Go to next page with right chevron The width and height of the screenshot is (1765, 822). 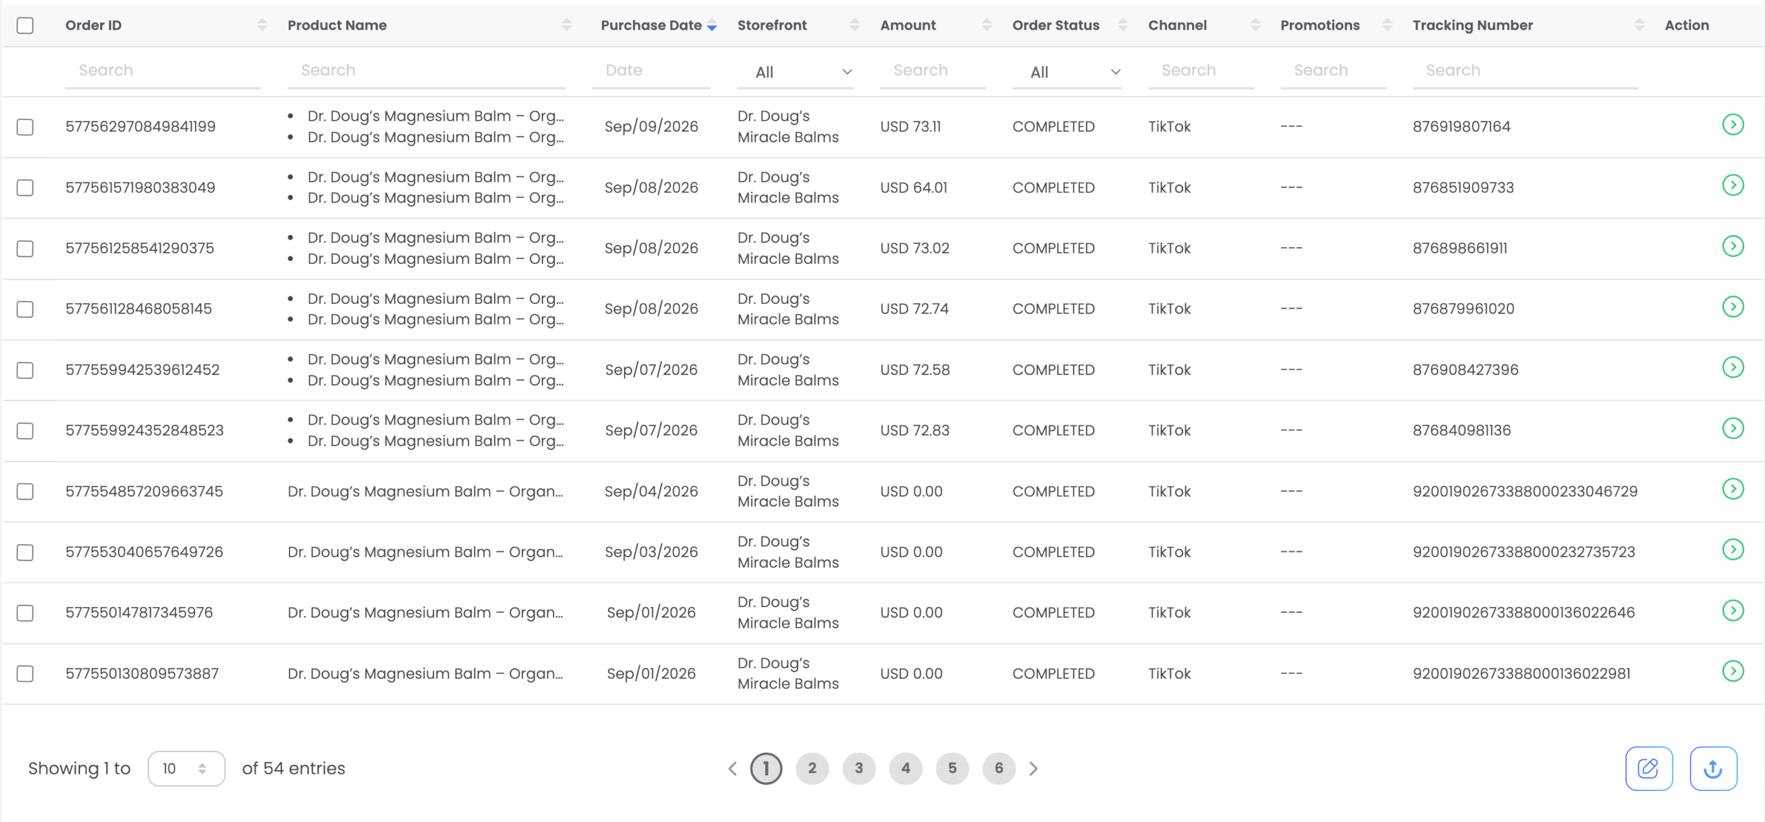click(x=1033, y=768)
